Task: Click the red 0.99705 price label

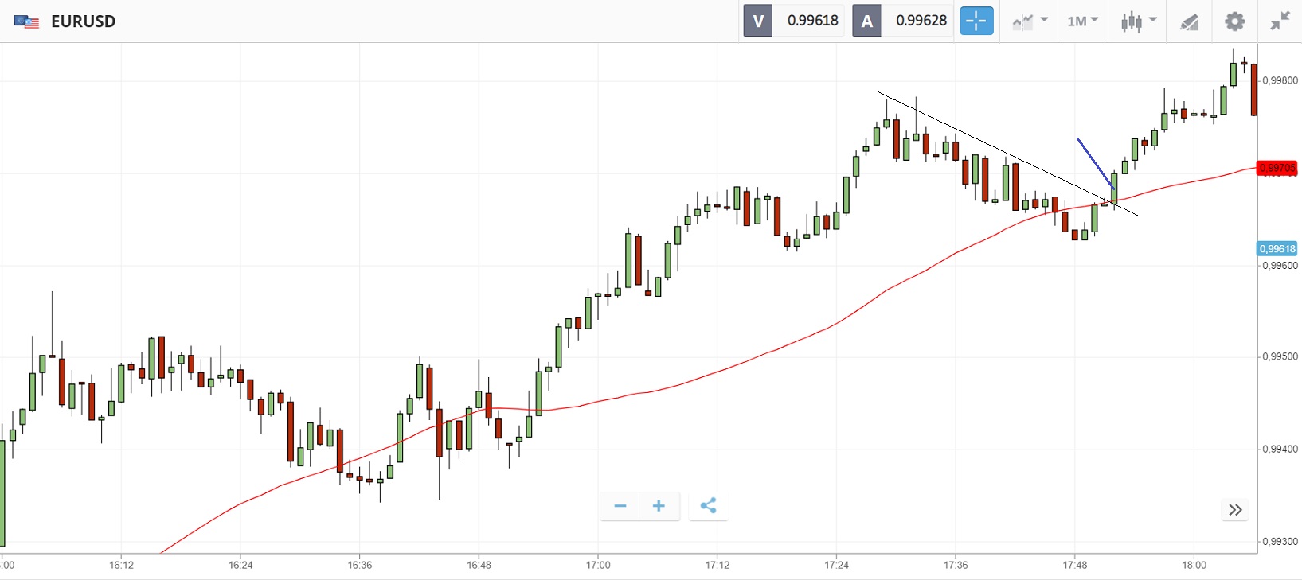Action: [x=1277, y=168]
